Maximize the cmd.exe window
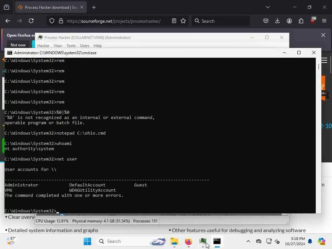The height and width of the screenshot is (249, 332). (299, 53)
